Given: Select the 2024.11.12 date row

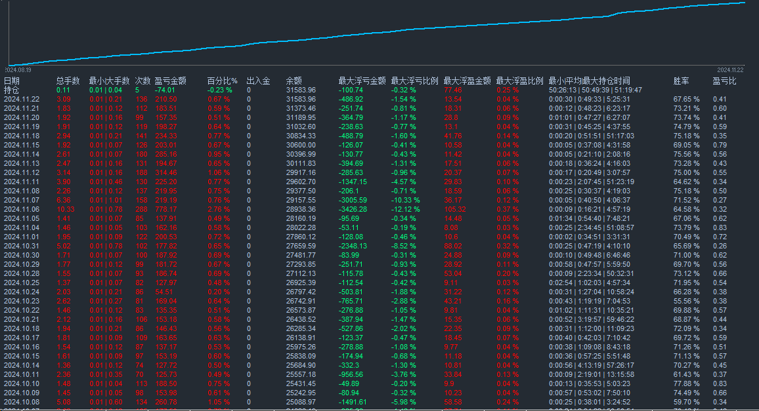Looking at the screenshot, I should [22, 172].
